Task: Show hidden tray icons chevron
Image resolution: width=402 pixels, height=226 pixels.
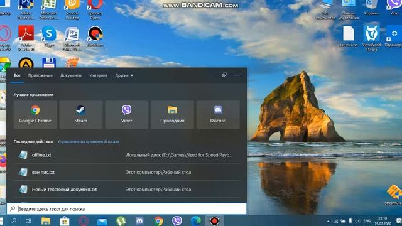Action: [328, 221]
